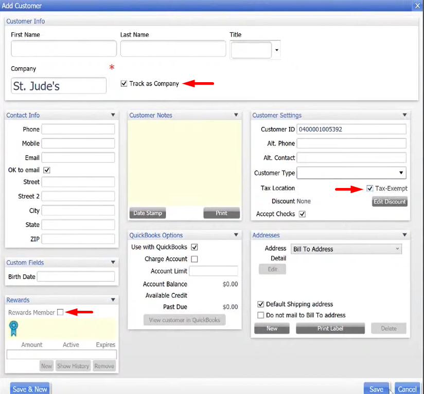Uncheck the OK to email box
The width and height of the screenshot is (424, 394).
pos(46,170)
